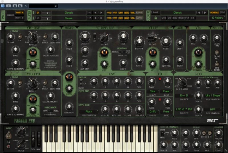Click the ARP red indicator light
This screenshot has height=153, width=228.
(9, 146)
